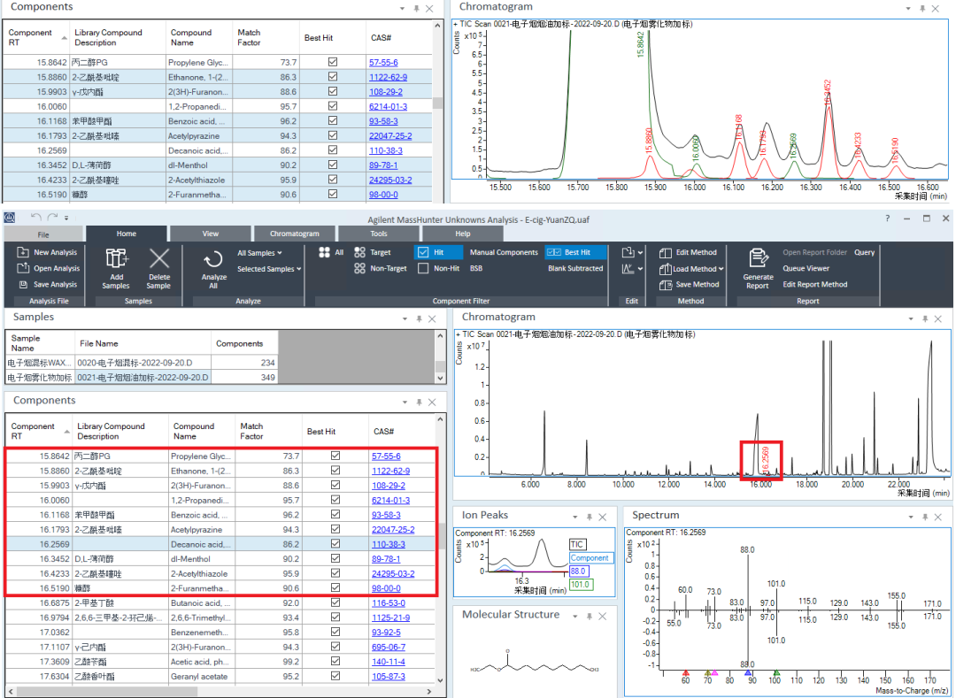Image resolution: width=956 pixels, height=698 pixels.
Task: Click the Blank Subtracted filter button
Action: 575,268
